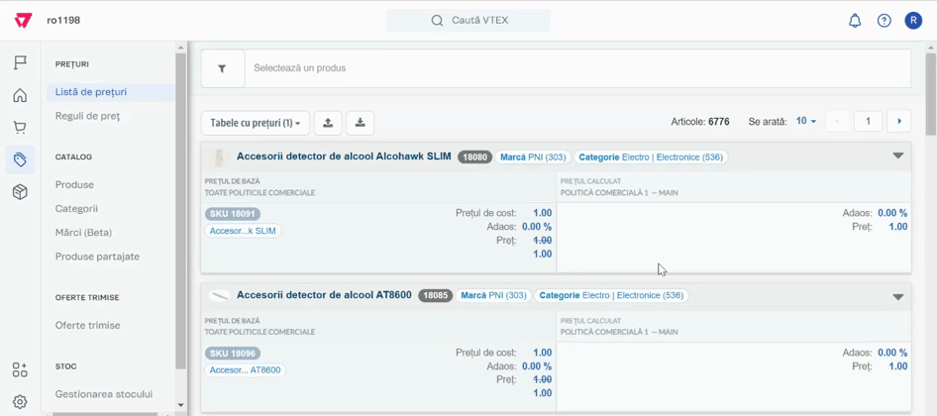Viewport: 937px width, 416px height.
Task: Open the home icon in sidebar
Action: 20,96
